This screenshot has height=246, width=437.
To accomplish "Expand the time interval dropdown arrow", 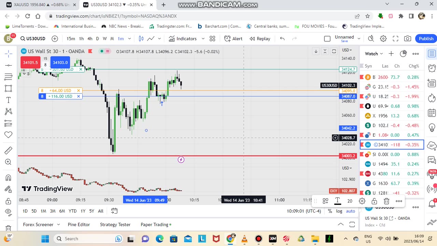I will 129,39.
